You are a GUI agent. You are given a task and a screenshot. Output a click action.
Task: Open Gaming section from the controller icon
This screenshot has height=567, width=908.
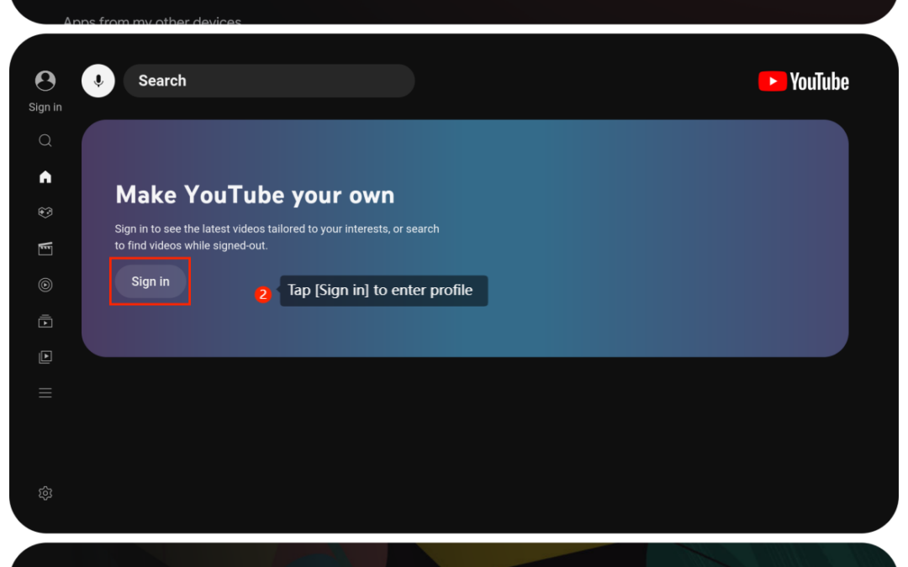45,213
